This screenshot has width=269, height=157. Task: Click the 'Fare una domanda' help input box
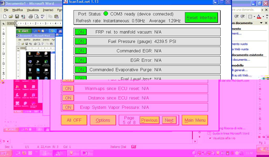[246, 10]
